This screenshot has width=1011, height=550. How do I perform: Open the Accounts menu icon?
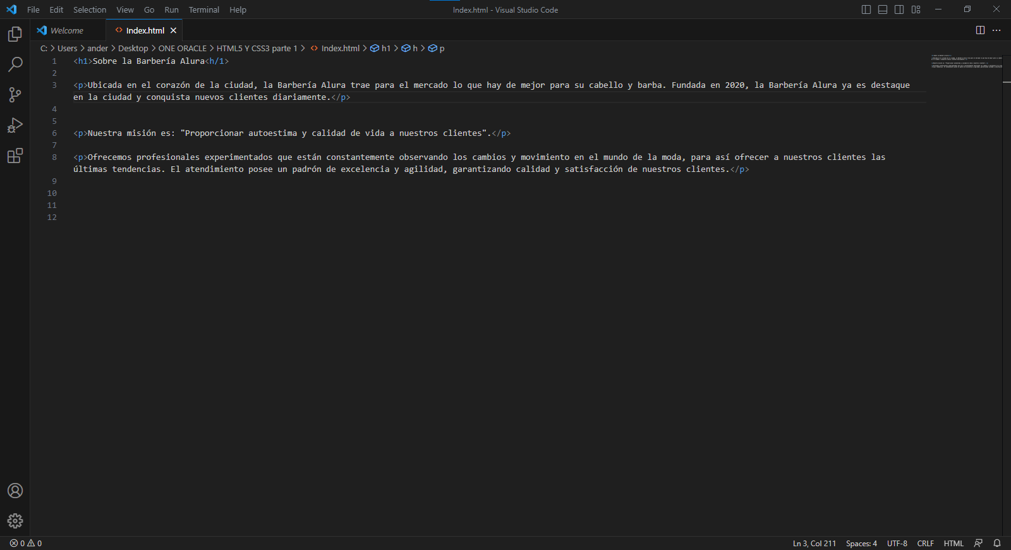pyautogui.click(x=15, y=491)
